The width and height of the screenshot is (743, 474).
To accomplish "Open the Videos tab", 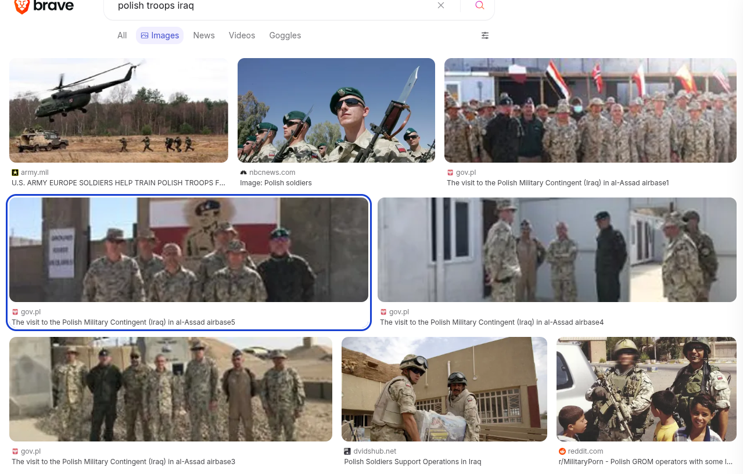I will tap(242, 35).
